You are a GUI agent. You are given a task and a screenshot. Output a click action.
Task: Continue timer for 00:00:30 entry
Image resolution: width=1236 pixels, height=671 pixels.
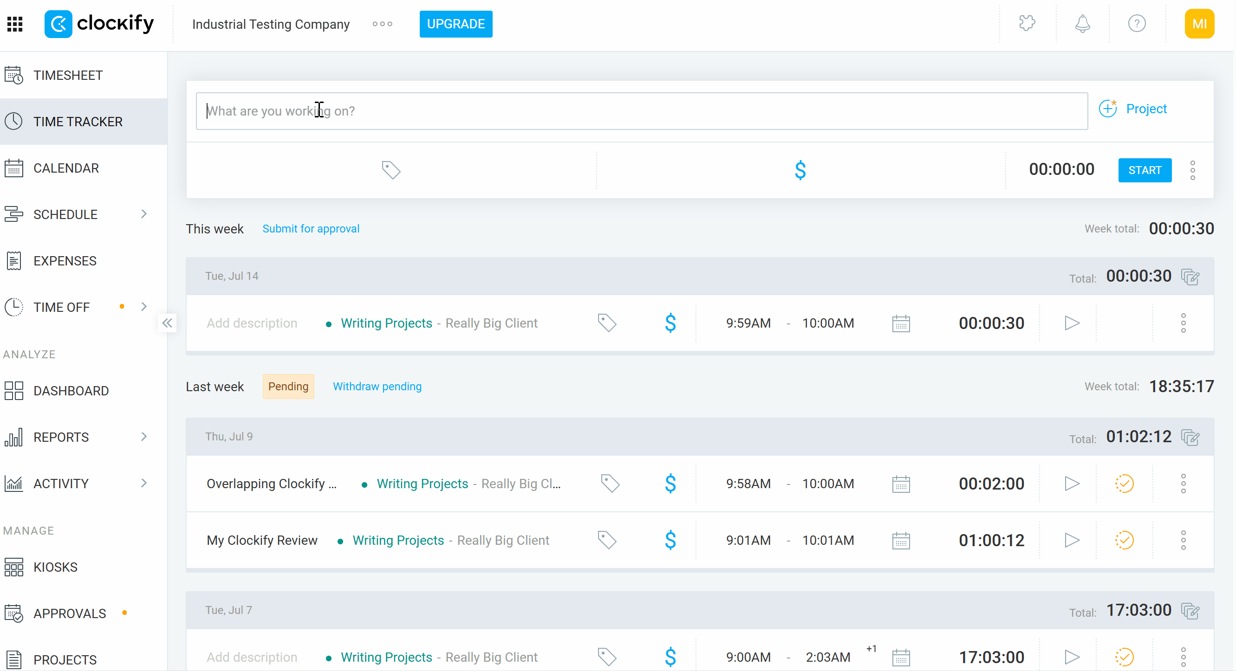(x=1073, y=323)
